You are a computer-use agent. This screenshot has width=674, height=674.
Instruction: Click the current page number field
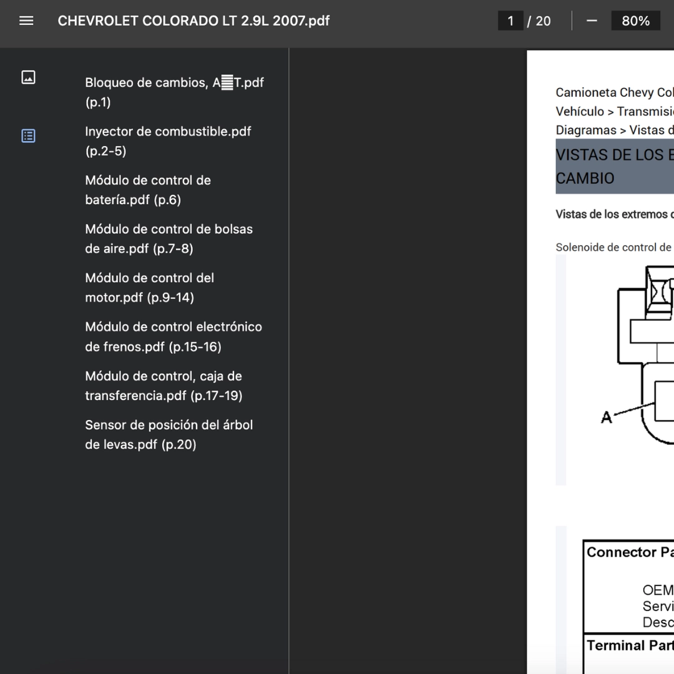coord(510,21)
